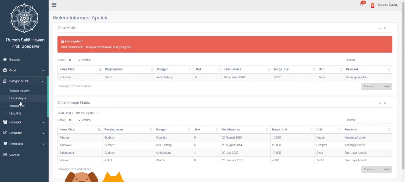Sort Obat Habis table by Stok
Viewport: 405px width, 182px height.
(x=207, y=69)
